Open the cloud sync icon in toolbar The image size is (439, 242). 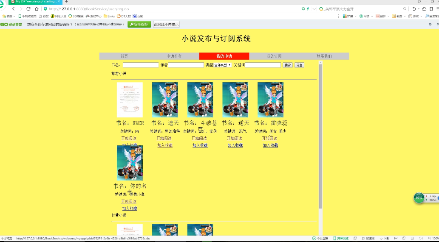[x=424, y=9]
